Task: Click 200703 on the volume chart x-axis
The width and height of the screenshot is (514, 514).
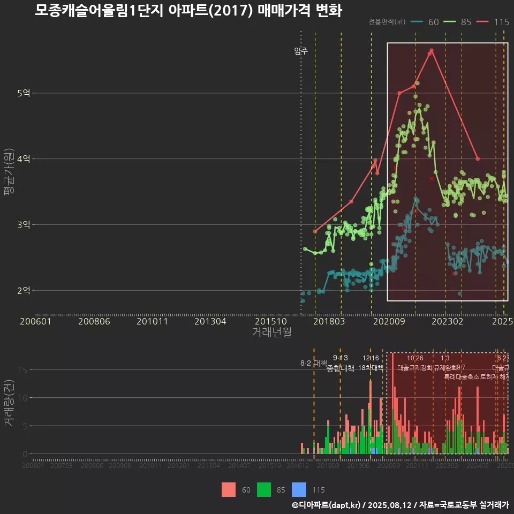Action: coord(61,465)
